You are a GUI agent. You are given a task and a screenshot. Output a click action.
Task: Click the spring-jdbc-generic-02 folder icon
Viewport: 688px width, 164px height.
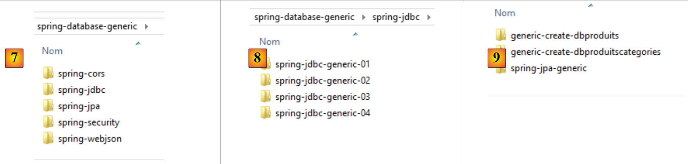pyautogui.click(x=265, y=80)
